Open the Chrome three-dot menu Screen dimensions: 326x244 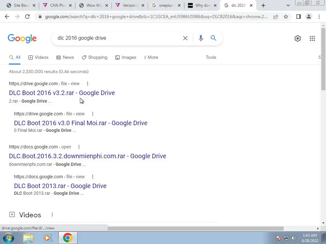coord(319,17)
